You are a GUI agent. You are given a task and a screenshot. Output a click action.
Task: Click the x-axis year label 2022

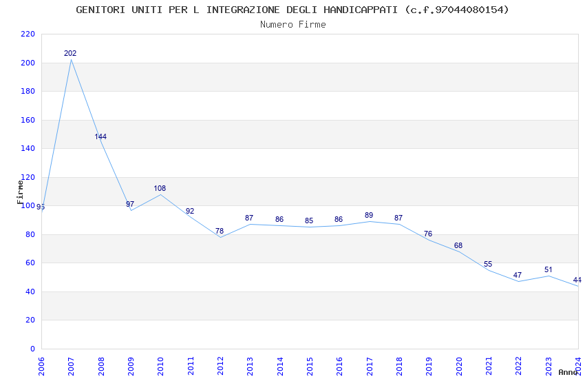tap(519, 367)
